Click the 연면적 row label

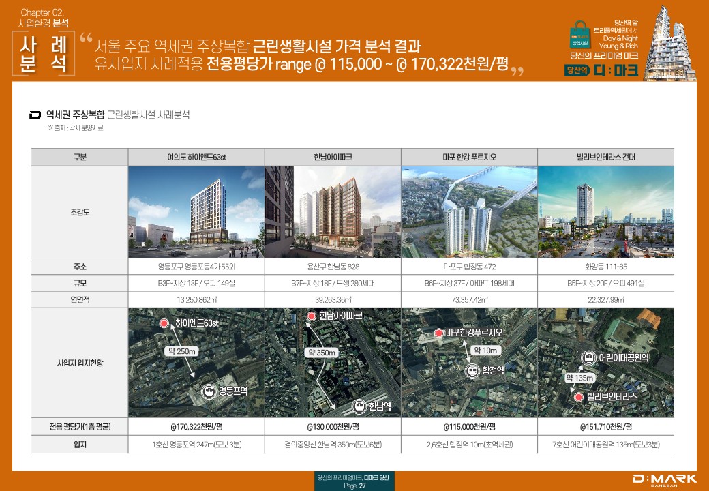(80, 300)
